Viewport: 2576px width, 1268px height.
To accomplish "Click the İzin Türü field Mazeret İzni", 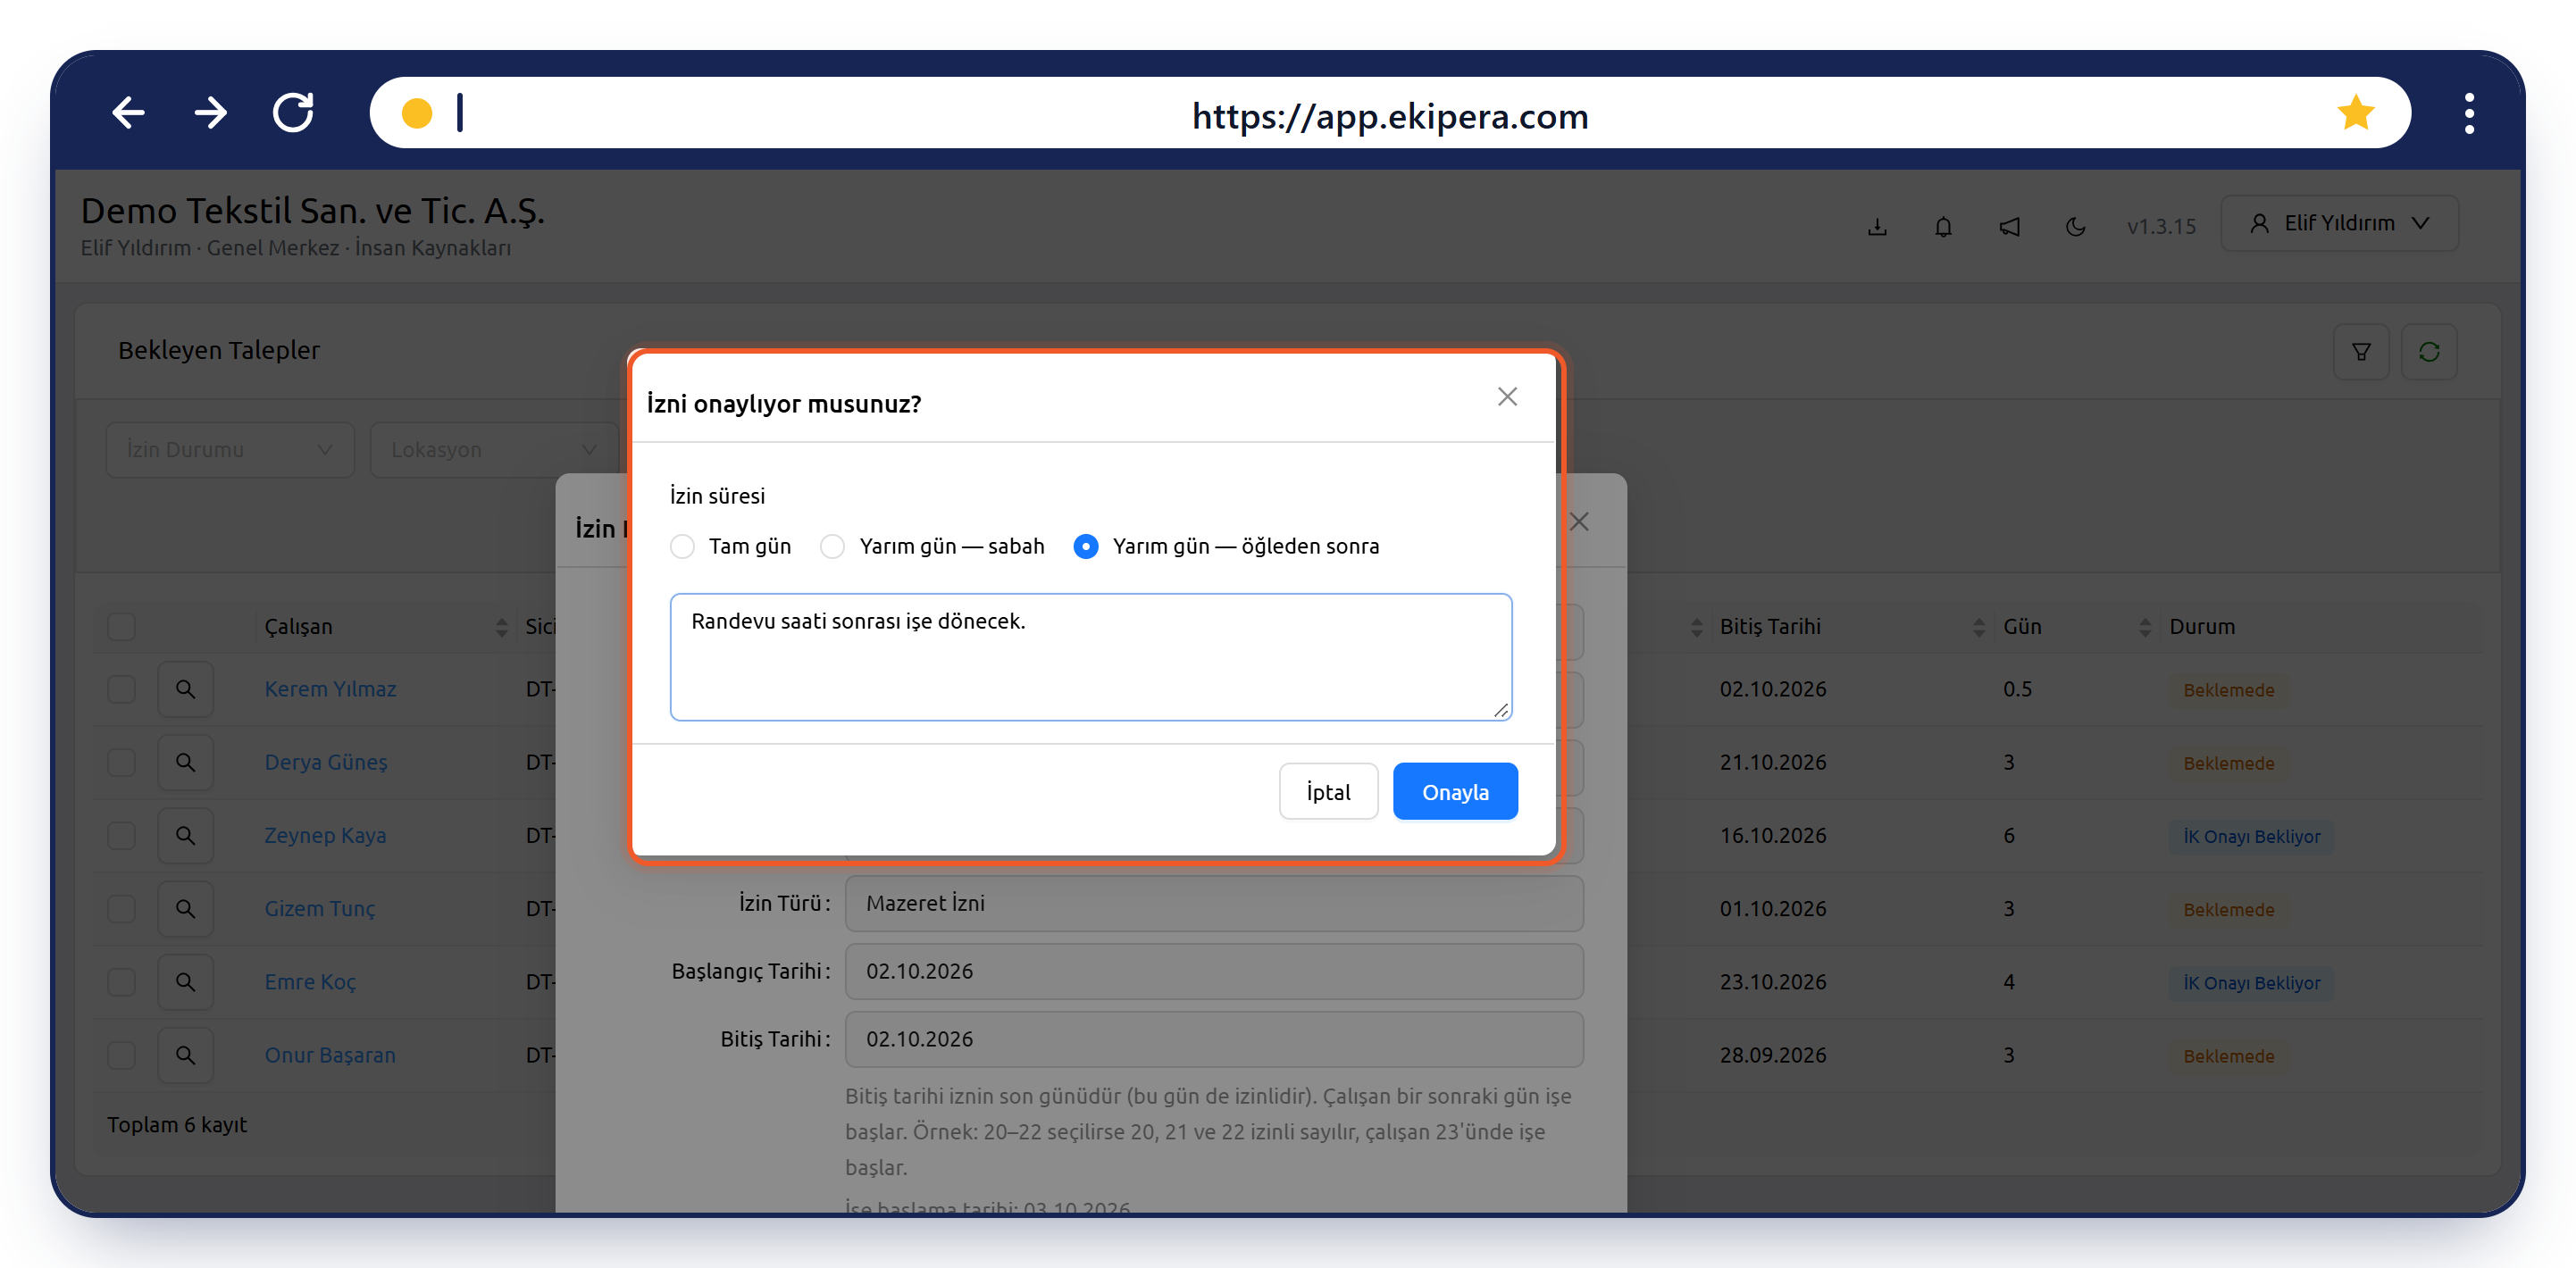I will coord(1214,903).
